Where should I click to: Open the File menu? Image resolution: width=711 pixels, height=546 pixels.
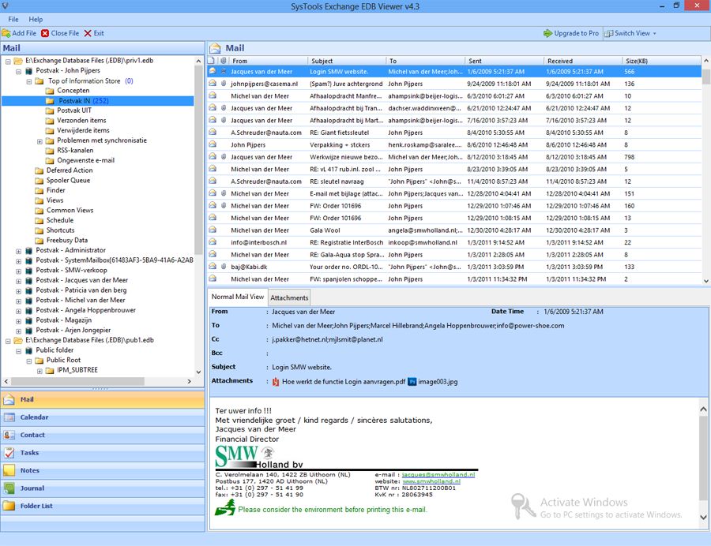point(13,19)
